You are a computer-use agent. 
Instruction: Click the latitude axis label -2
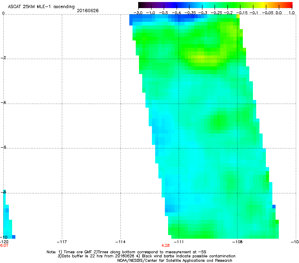point(3,58)
